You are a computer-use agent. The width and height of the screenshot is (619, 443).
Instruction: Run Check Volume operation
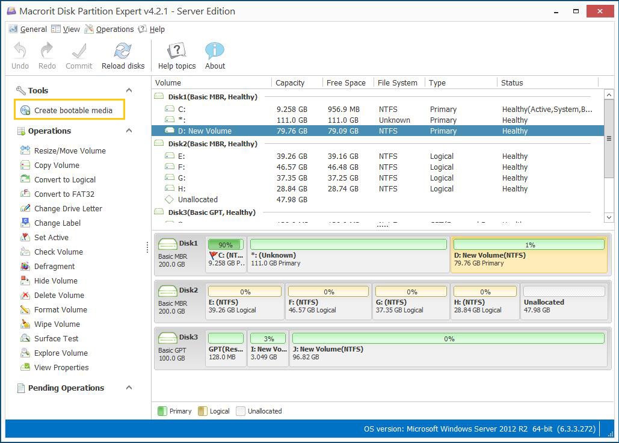tap(52, 252)
